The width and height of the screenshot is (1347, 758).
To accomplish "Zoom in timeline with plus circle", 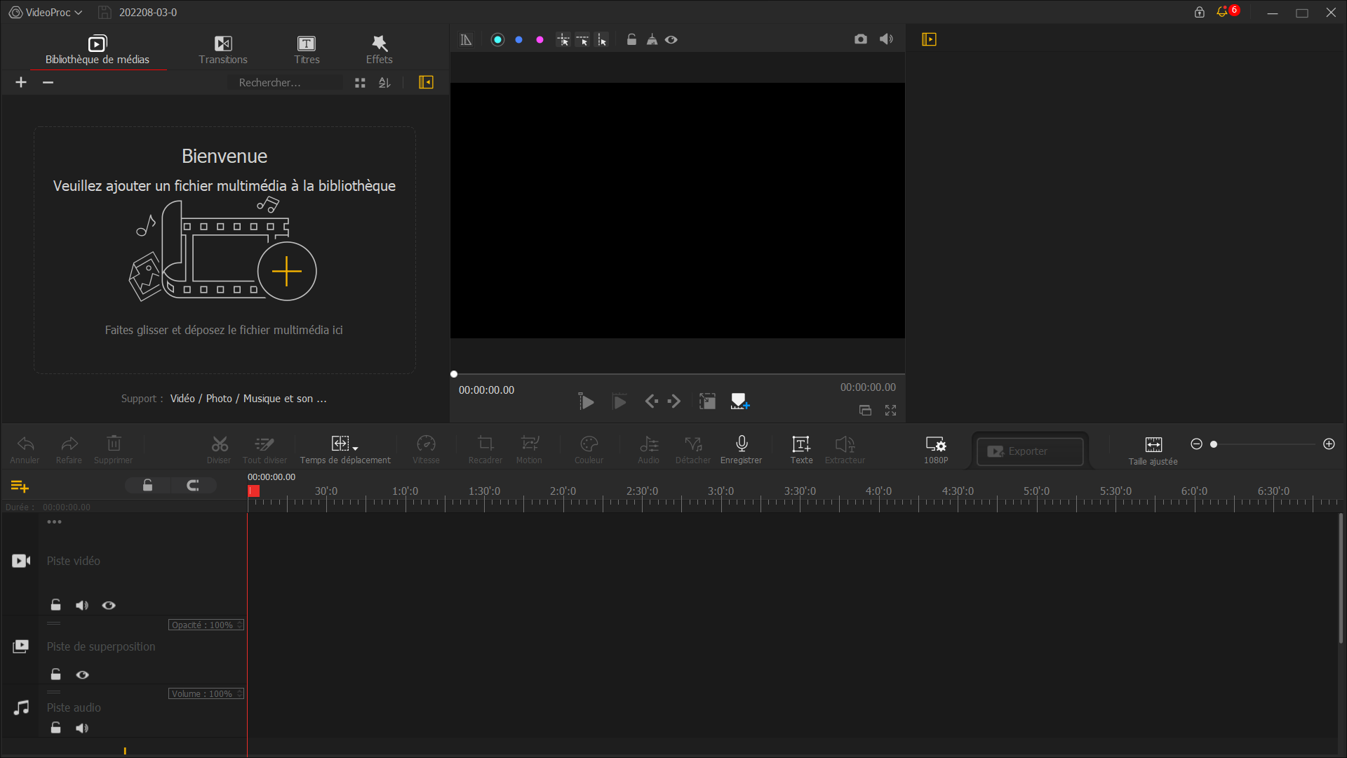I will tap(1329, 444).
